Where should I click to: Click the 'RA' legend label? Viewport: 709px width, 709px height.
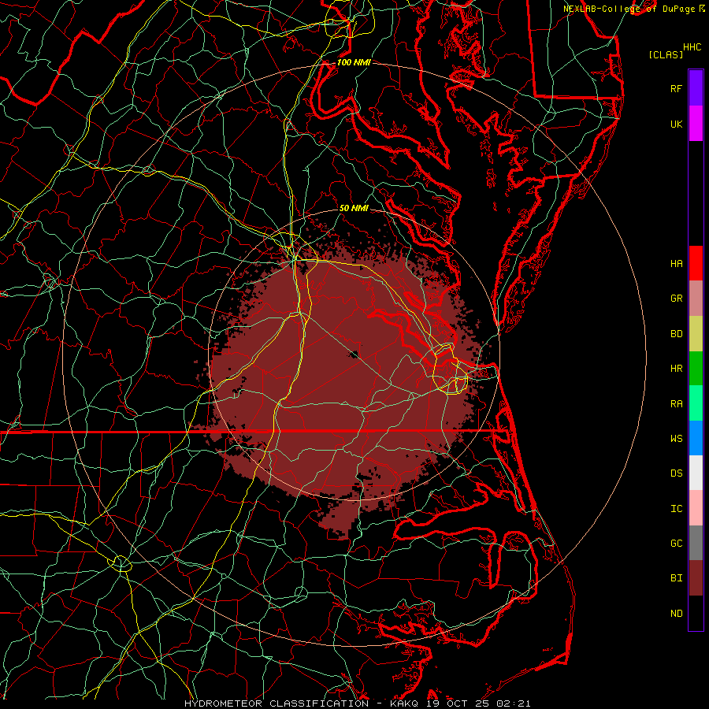[x=677, y=404]
